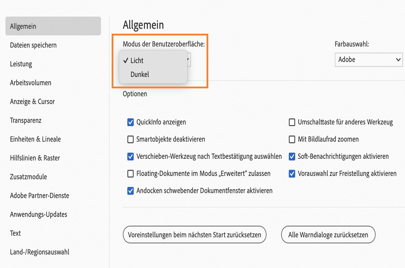Screen dimensions: 405x268
Task: Go to Anzeige & Cursor settings
Action: pyautogui.click(x=32, y=101)
